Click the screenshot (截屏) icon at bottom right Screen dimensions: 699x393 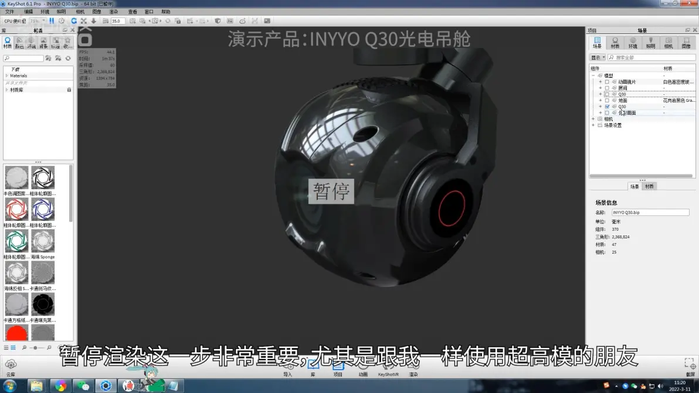pos(690,367)
